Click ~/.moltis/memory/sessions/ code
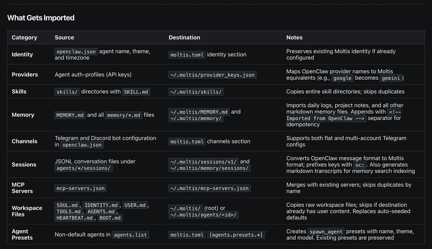The height and width of the screenshot is (249, 432). point(210,168)
